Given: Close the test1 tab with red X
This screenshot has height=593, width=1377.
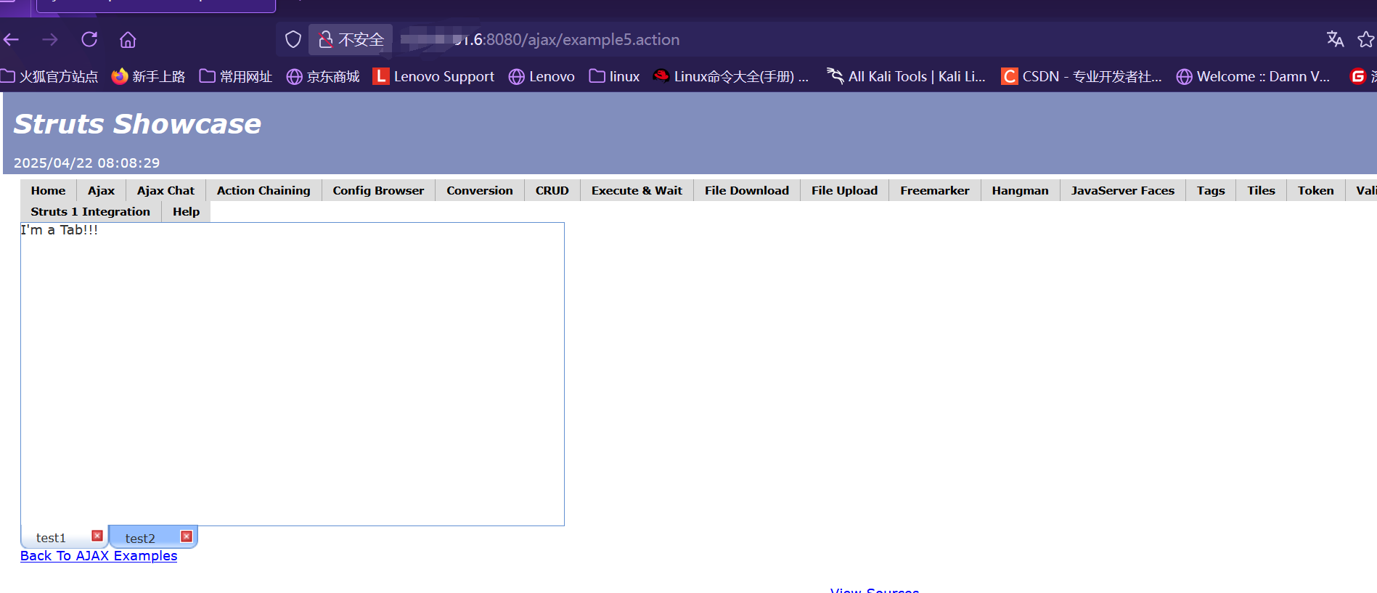Looking at the screenshot, I should tap(97, 536).
